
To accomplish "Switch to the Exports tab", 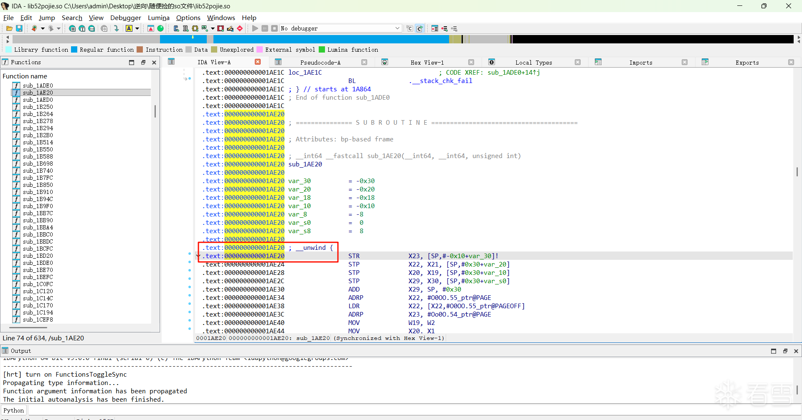I will pyautogui.click(x=747, y=62).
